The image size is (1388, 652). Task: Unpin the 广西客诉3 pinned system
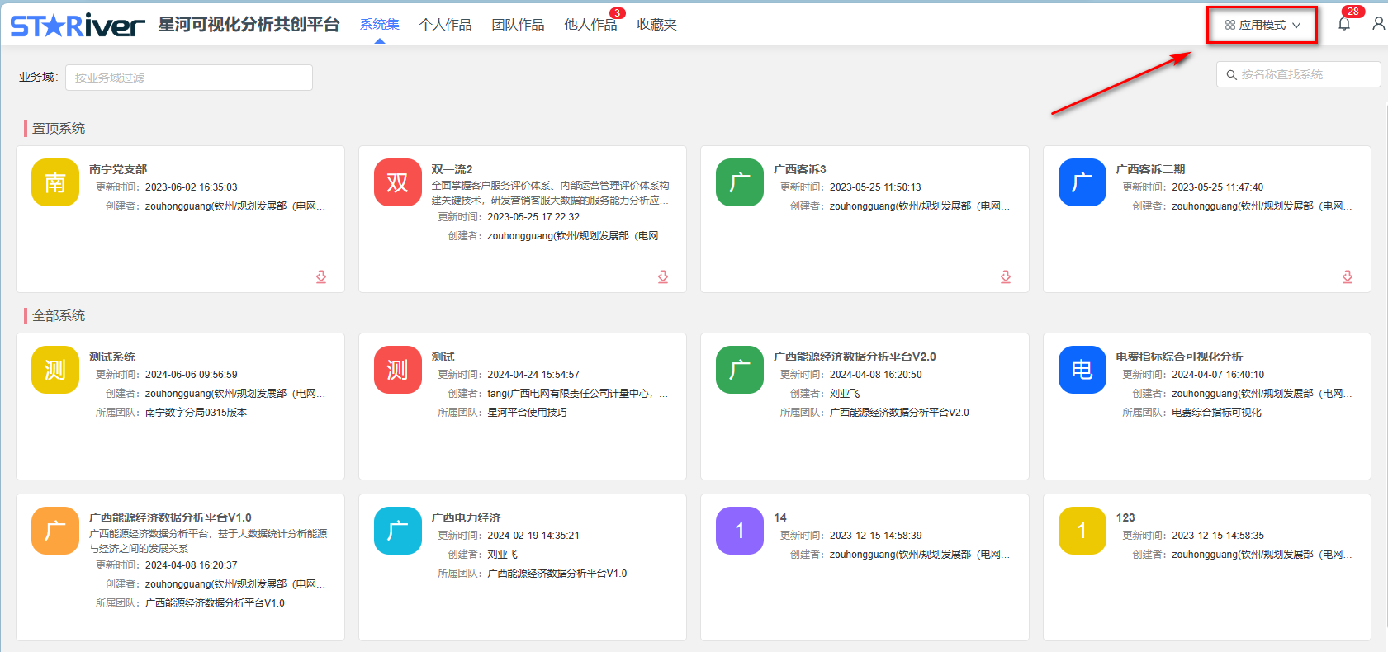click(1006, 277)
